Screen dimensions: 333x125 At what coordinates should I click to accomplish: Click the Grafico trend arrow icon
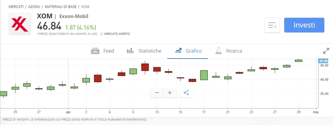click(178, 51)
